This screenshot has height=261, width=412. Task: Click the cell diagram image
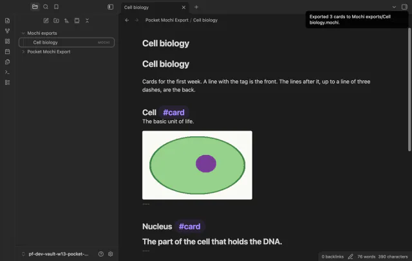point(197,165)
